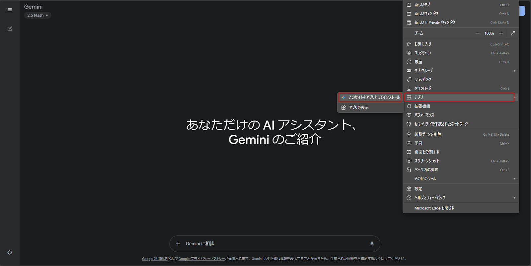Click the new chat pencil icon
The height and width of the screenshot is (266, 531).
tap(10, 29)
